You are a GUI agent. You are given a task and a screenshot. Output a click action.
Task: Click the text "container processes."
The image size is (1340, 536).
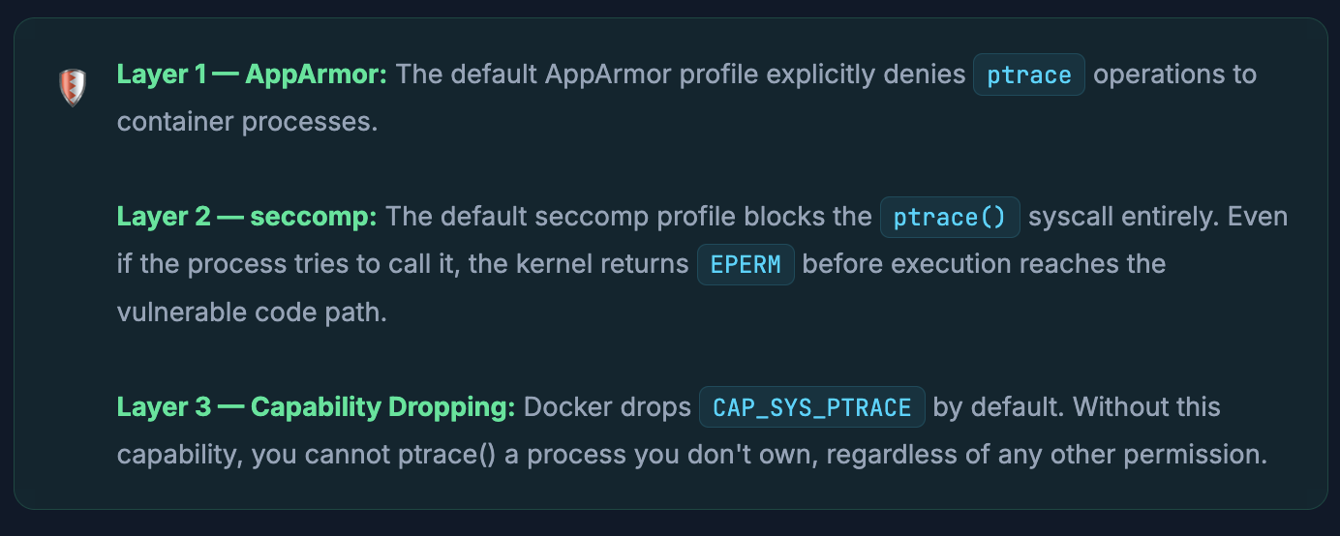[x=246, y=122]
